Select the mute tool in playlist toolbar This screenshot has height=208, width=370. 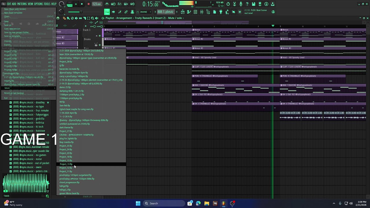point(76,18)
